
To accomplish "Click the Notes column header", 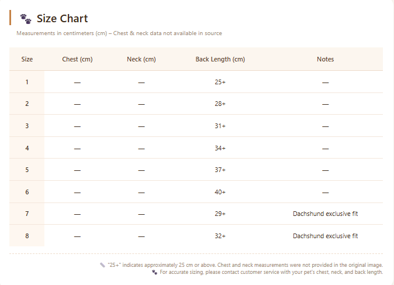I will click(x=326, y=59).
